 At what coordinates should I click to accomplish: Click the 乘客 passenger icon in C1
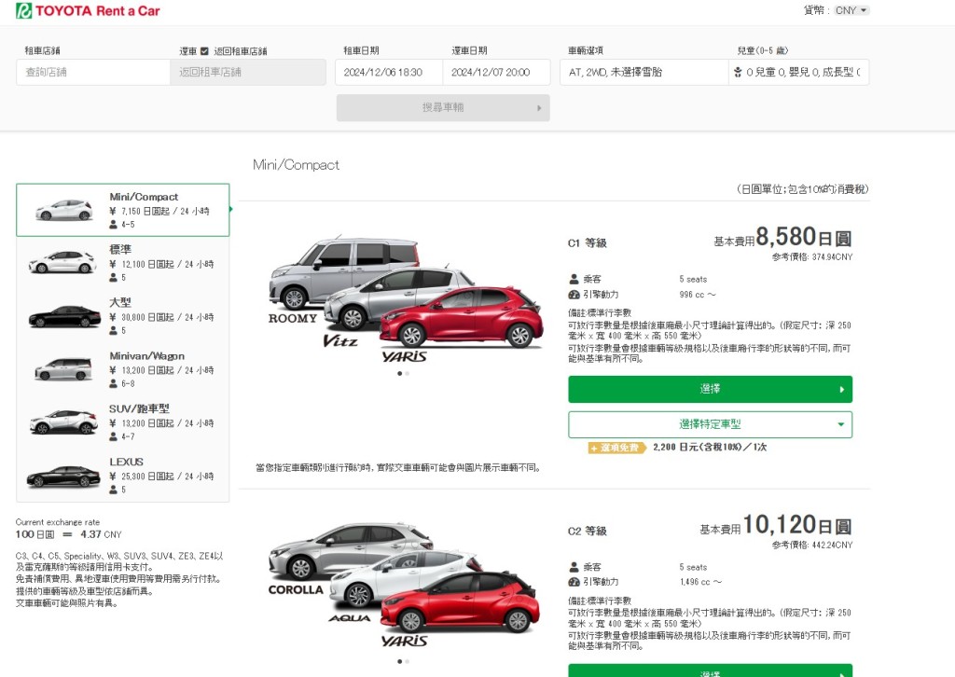(x=574, y=280)
